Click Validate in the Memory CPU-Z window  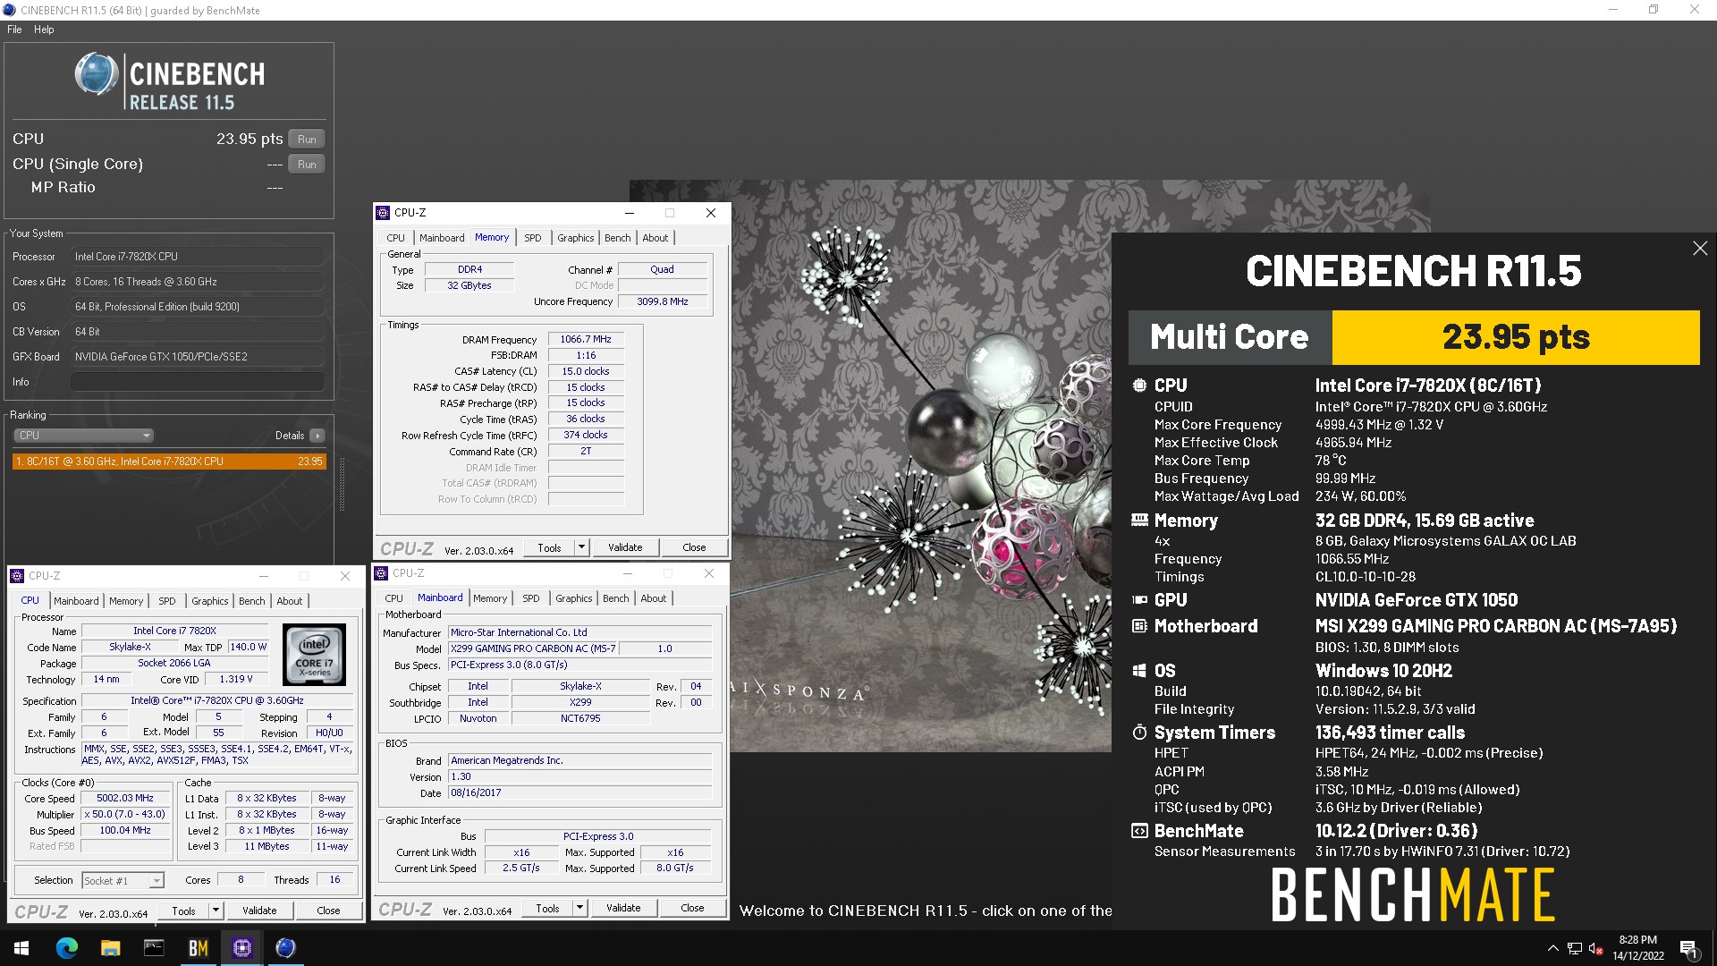pos(625,547)
